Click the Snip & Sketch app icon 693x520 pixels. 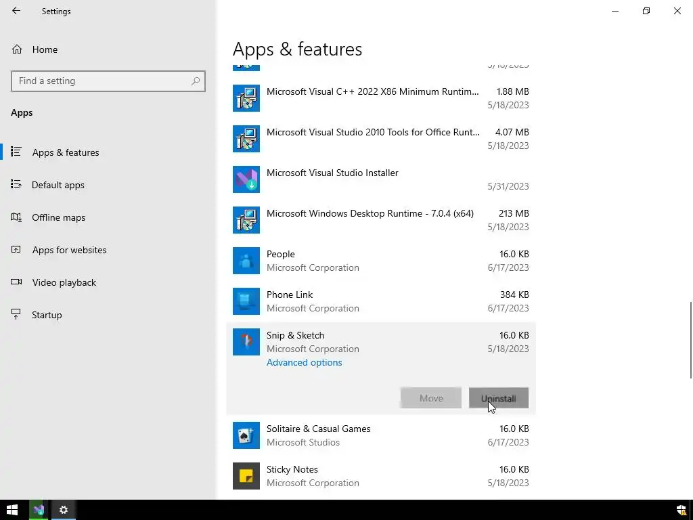tap(246, 342)
